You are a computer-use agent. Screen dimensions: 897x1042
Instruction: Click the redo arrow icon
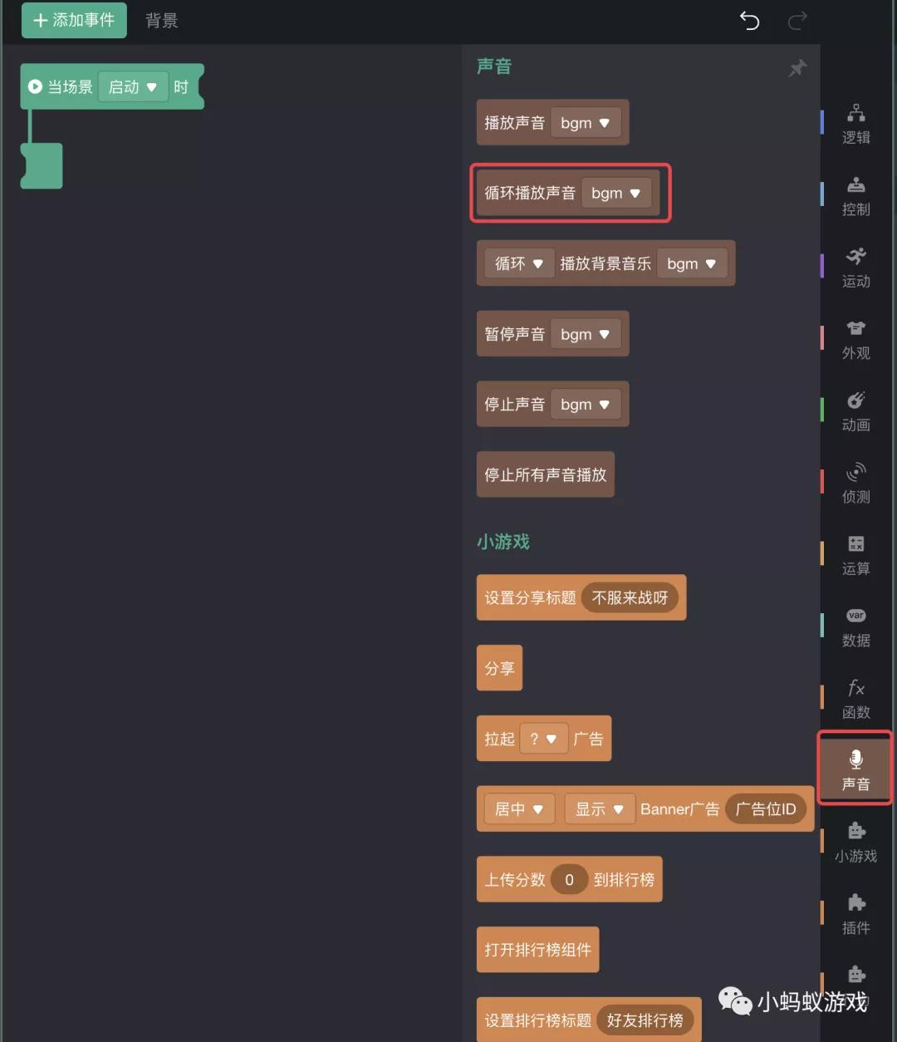pyautogui.click(x=797, y=22)
